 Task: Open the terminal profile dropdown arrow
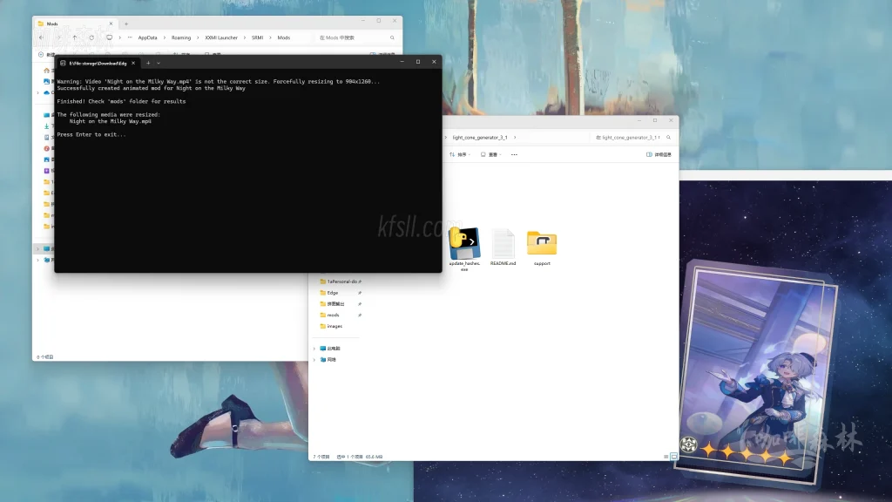[x=159, y=63]
